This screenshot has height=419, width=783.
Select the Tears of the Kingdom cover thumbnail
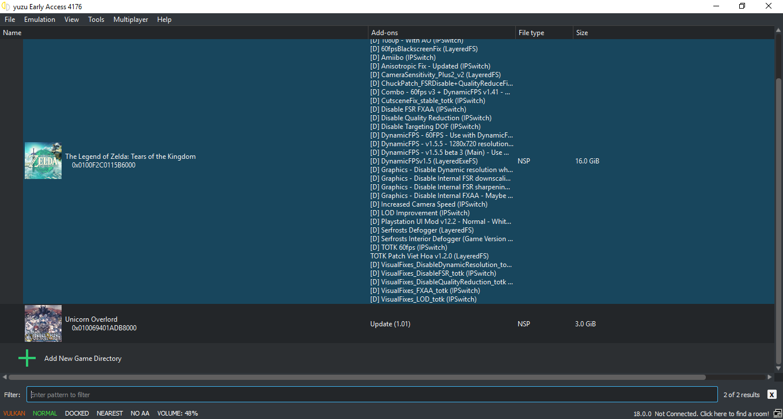coord(43,161)
